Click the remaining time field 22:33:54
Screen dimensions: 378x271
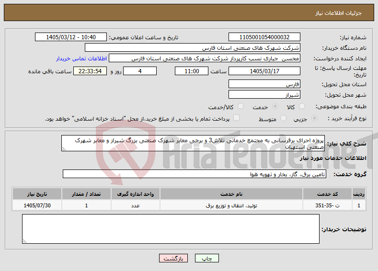[x=90, y=71]
